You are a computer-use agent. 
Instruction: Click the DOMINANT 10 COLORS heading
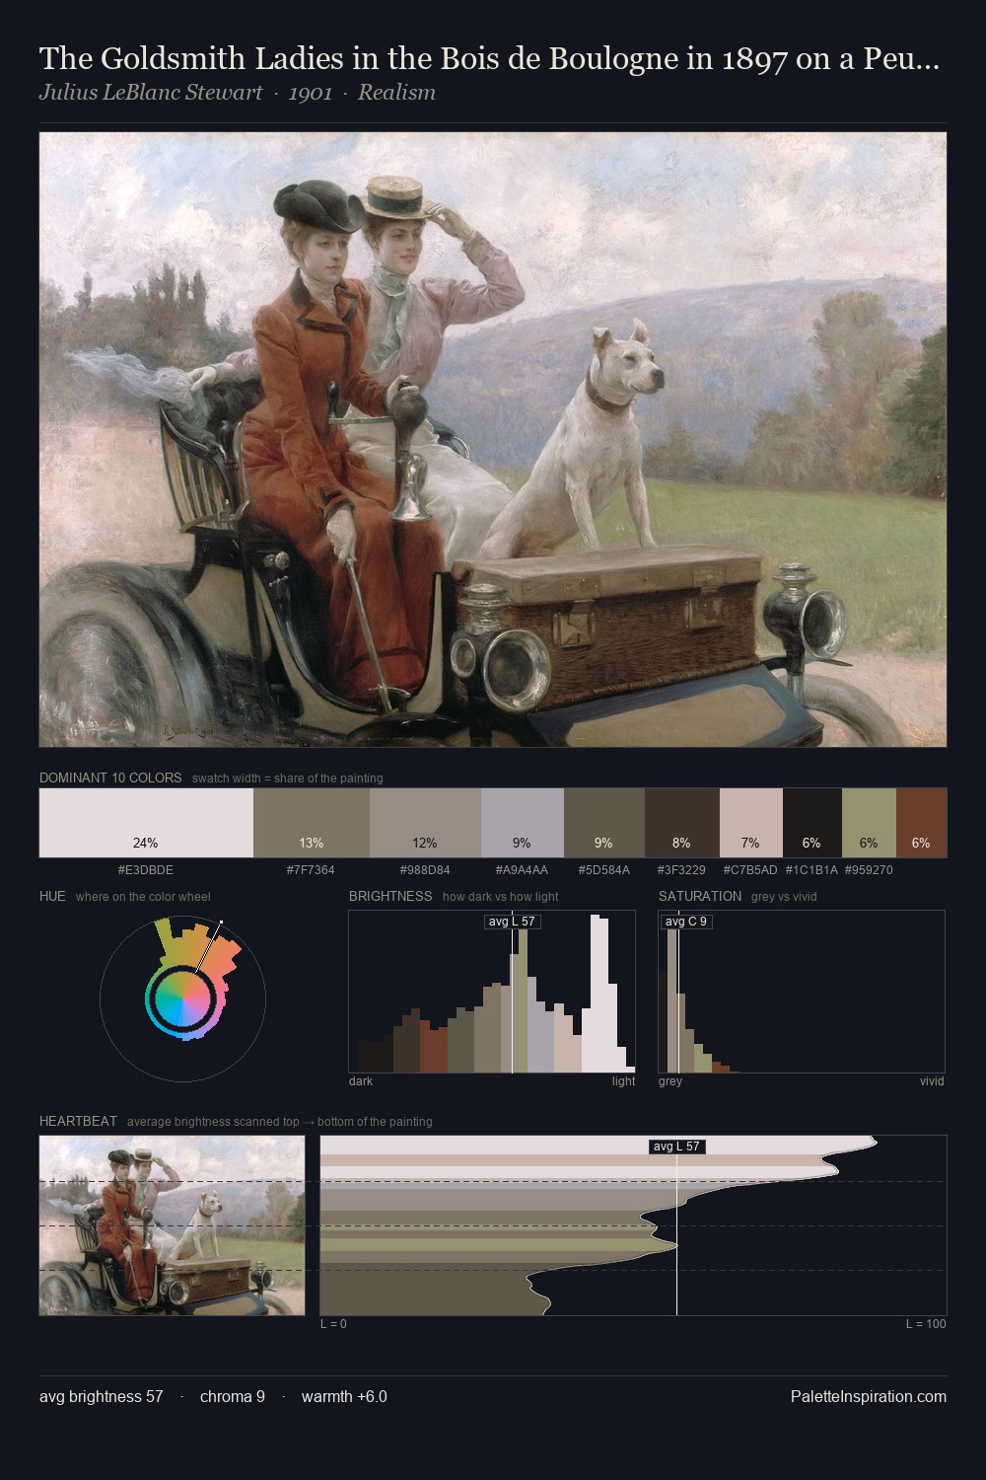[x=110, y=777]
